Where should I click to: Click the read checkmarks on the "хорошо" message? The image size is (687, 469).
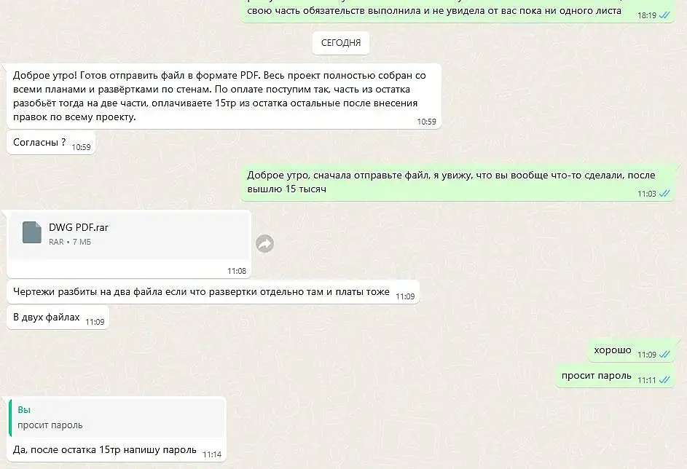[x=664, y=355]
